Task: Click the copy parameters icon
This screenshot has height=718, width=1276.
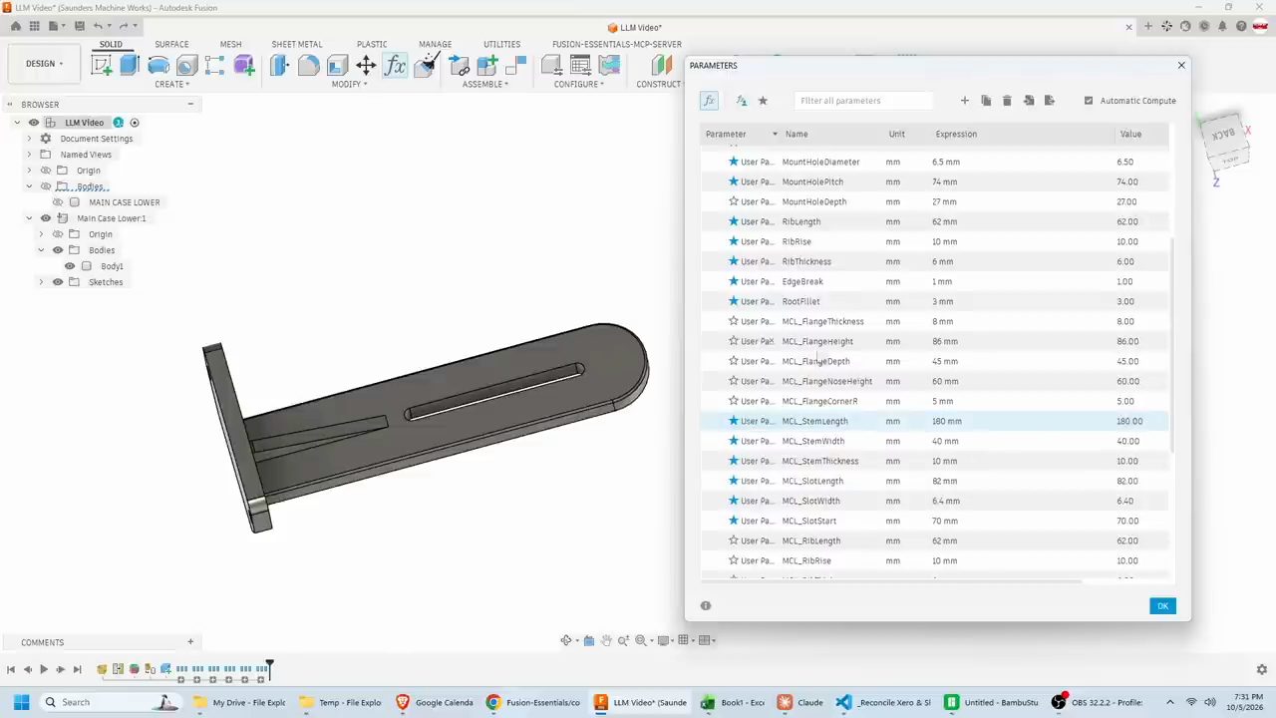Action: 986,101
